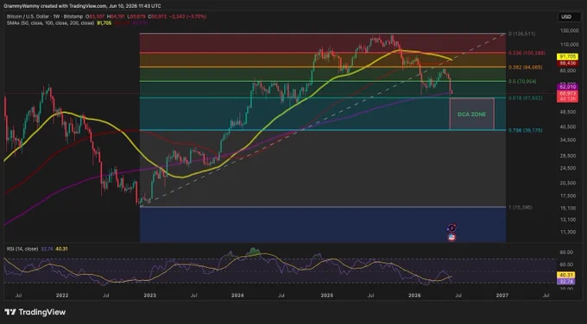Click 2026 on the time axis

pos(414,296)
